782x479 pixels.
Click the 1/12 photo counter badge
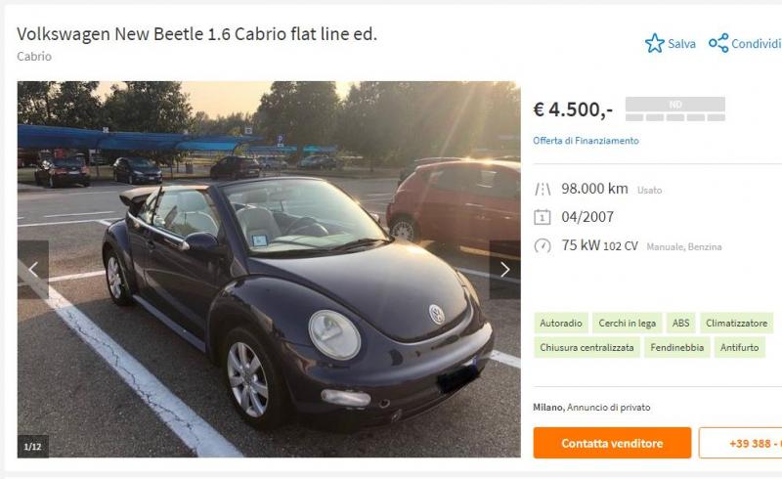point(33,447)
